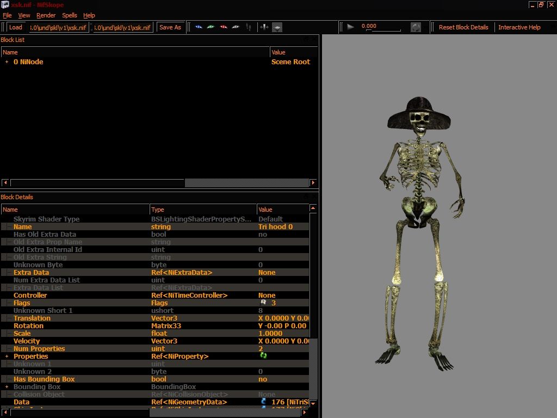Click the Block List Value column header

point(294,52)
